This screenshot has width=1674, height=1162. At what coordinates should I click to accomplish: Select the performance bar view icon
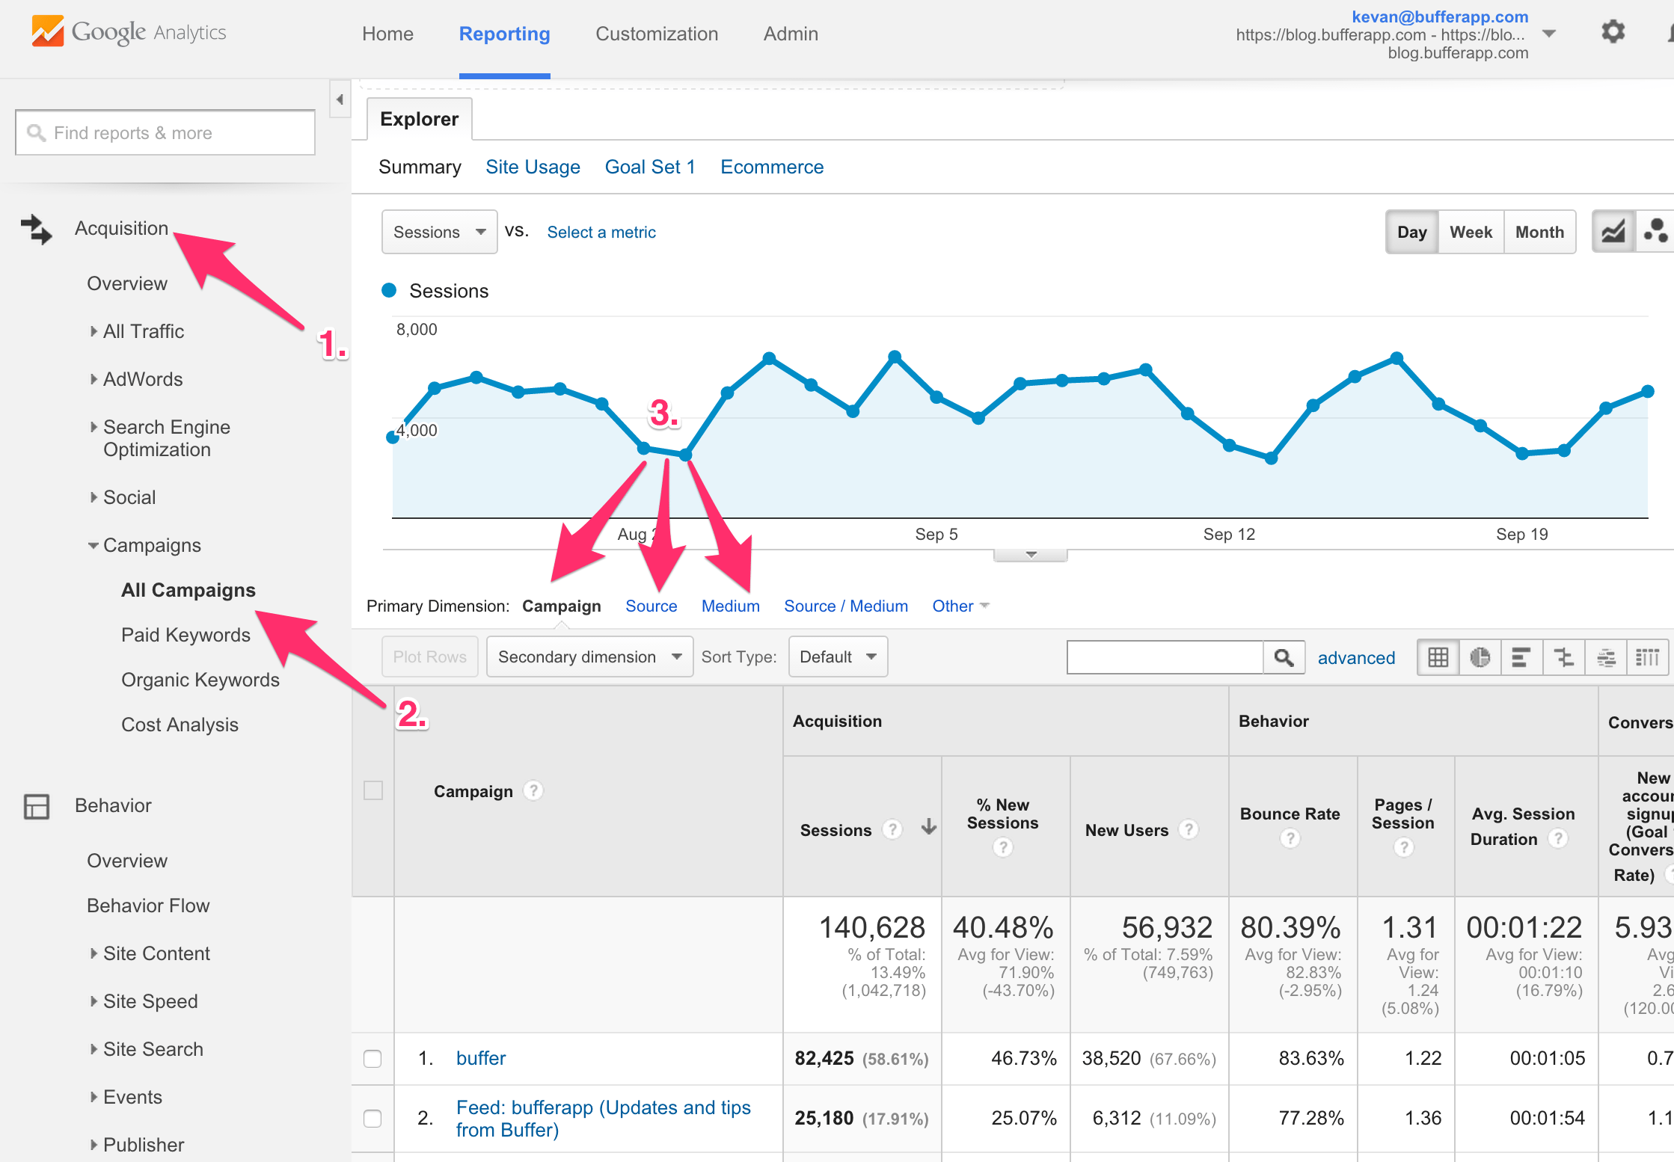coord(1521,657)
